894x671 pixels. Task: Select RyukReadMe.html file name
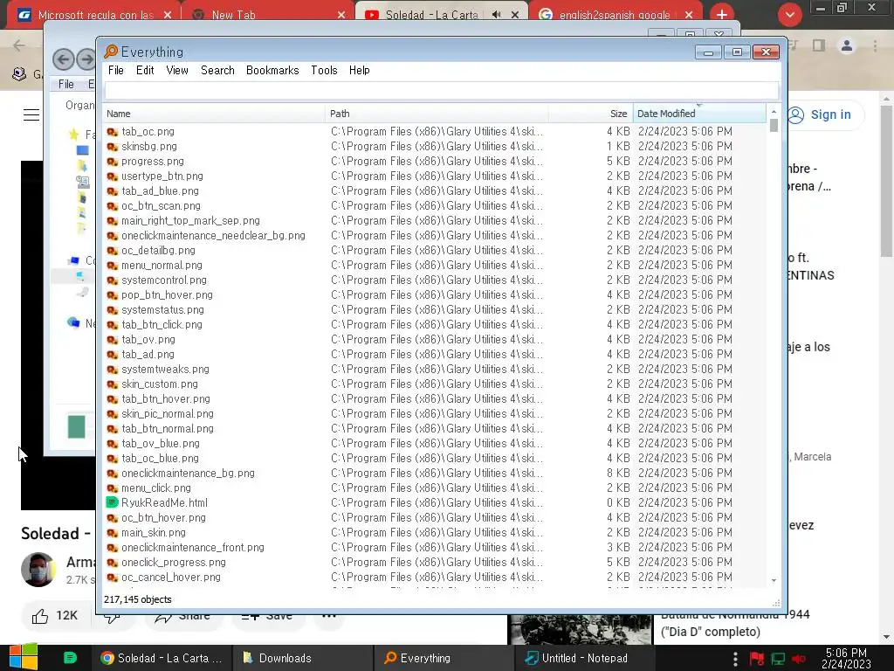pyautogui.click(x=164, y=502)
